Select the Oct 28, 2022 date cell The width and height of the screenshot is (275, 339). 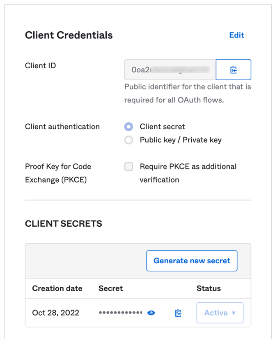(x=56, y=313)
